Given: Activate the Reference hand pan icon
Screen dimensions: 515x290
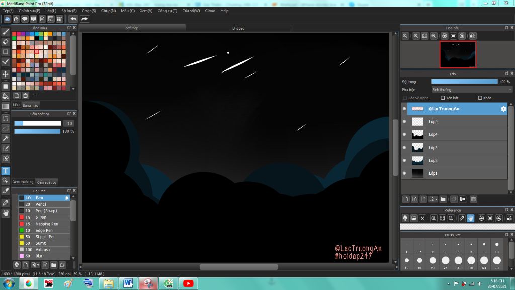Looking at the screenshot, I should 471,218.
